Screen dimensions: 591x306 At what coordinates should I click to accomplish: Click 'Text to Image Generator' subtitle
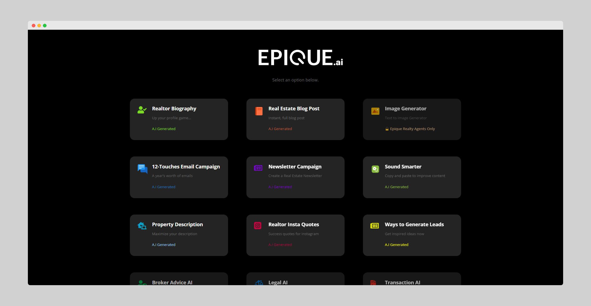406,118
